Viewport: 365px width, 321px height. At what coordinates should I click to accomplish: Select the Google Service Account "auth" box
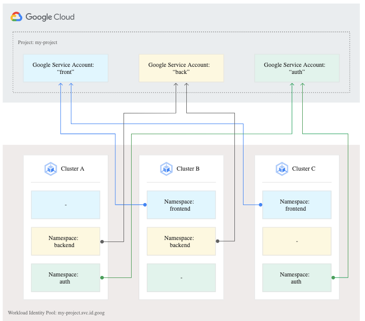297,68
